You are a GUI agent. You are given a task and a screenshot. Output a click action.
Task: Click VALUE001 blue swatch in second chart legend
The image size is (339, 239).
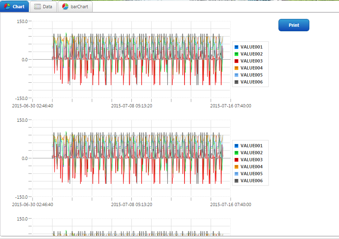click(x=236, y=146)
